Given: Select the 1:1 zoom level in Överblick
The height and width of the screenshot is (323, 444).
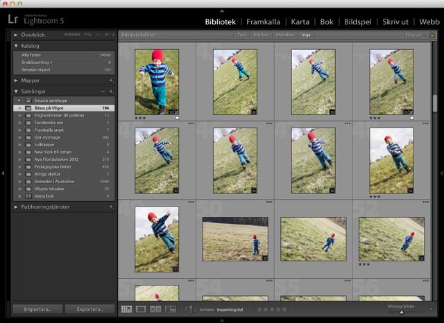Looking at the screenshot, I should point(98,35).
